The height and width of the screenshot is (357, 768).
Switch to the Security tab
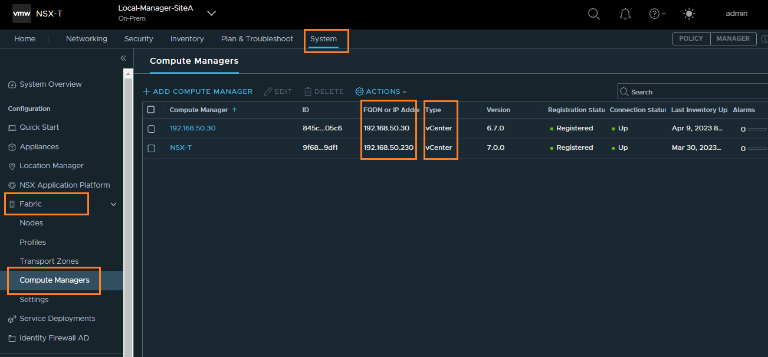coord(139,39)
